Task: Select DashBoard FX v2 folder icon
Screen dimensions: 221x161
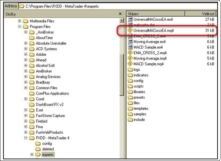Action: [x=32, y=104]
